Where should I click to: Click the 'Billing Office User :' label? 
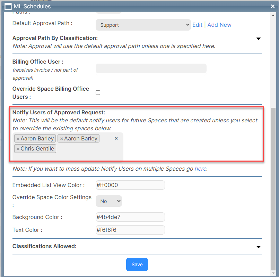[x=38, y=62]
